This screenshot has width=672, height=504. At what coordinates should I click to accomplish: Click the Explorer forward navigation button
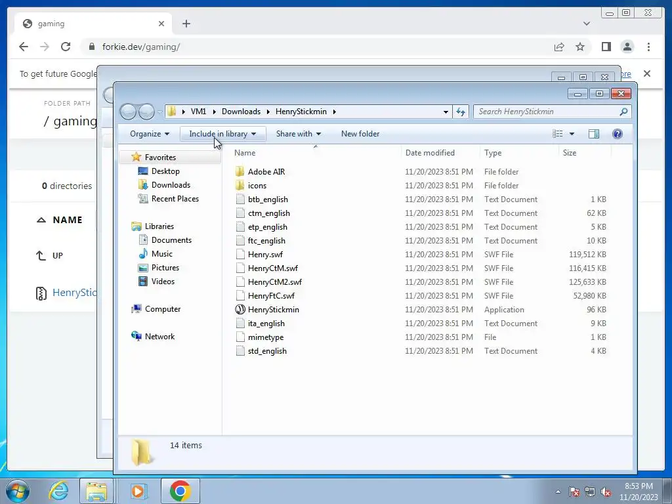tap(146, 112)
